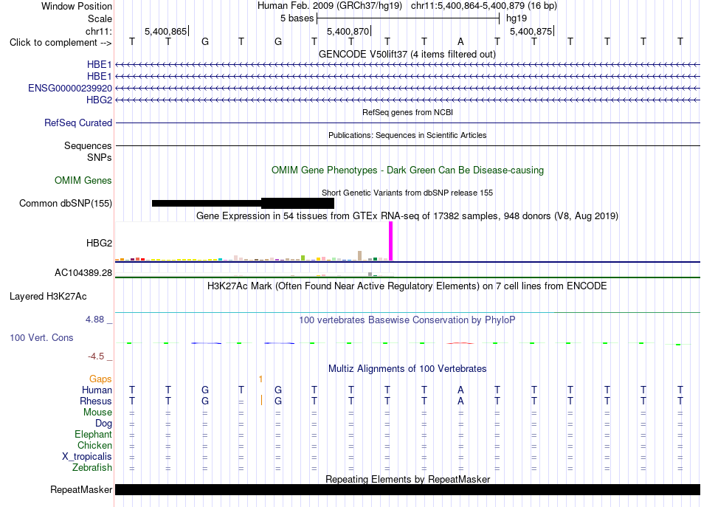
Task: Click the red PhyloP conservation mark
Action: (x=460, y=343)
